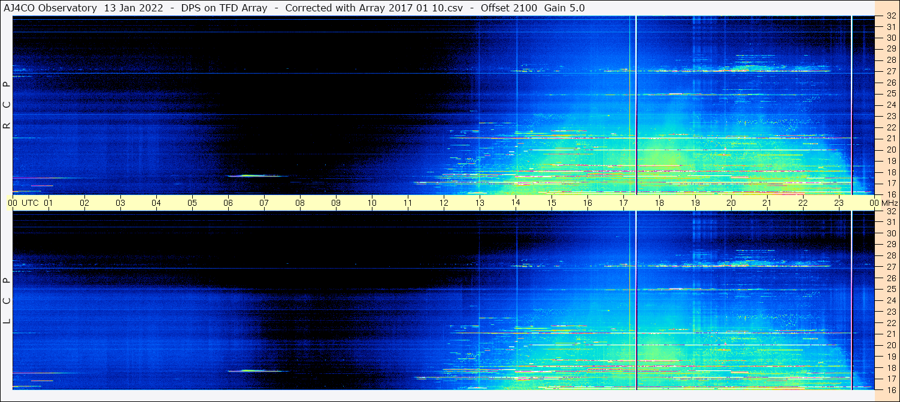
Task: Select hour 21 on the UTC time axis
Action: pos(767,203)
